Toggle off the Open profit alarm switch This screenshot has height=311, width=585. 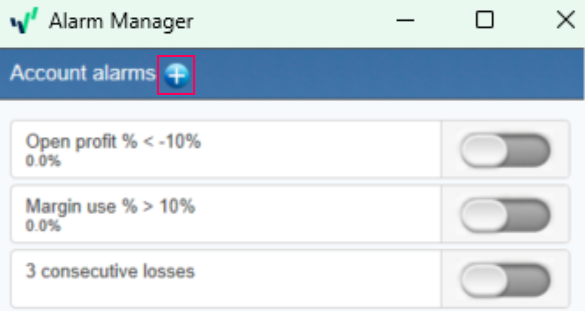click(x=504, y=149)
